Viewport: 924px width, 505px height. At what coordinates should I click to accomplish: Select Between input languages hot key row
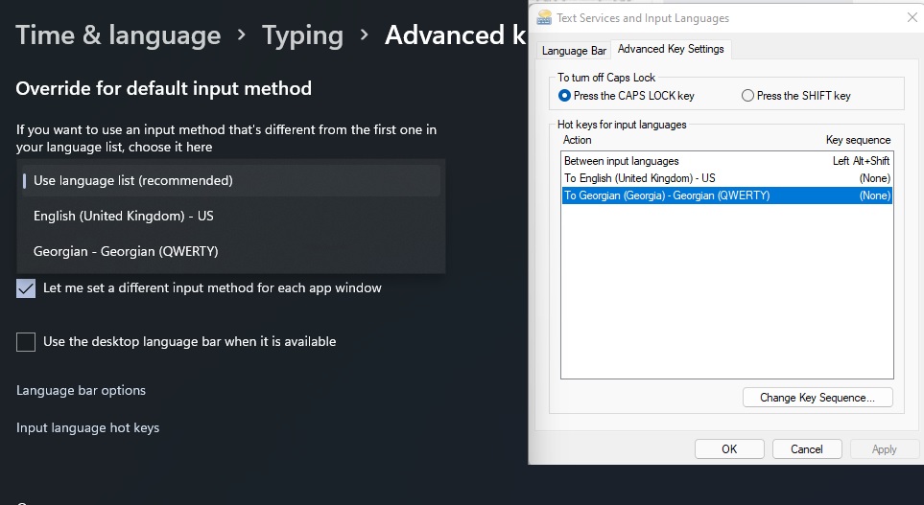[x=726, y=161]
